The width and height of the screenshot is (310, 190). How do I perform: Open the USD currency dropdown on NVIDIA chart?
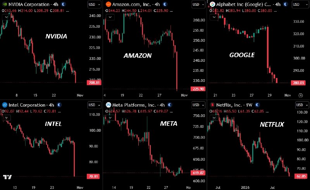pos(94,4)
